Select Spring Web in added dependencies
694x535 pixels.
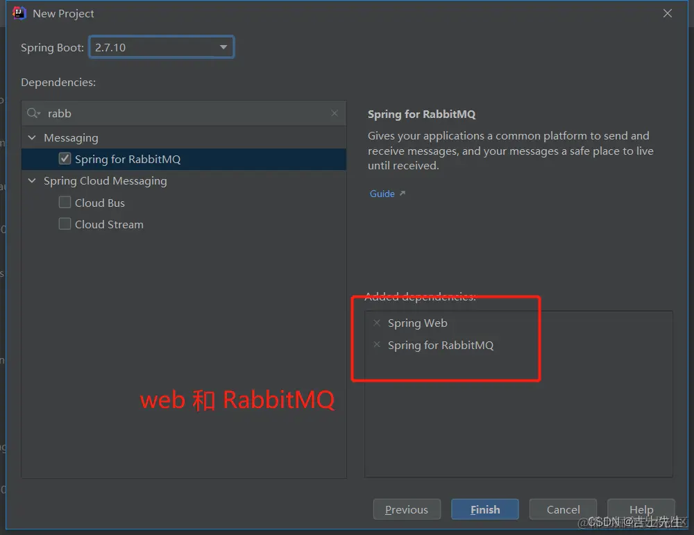click(x=417, y=323)
